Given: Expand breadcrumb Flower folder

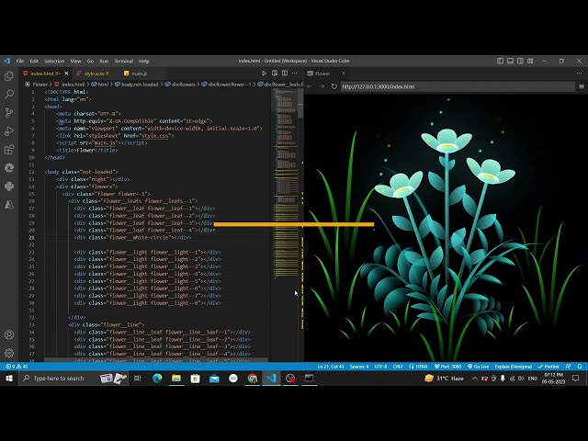Looking at the screenshot, I should (x=37, y=85).
